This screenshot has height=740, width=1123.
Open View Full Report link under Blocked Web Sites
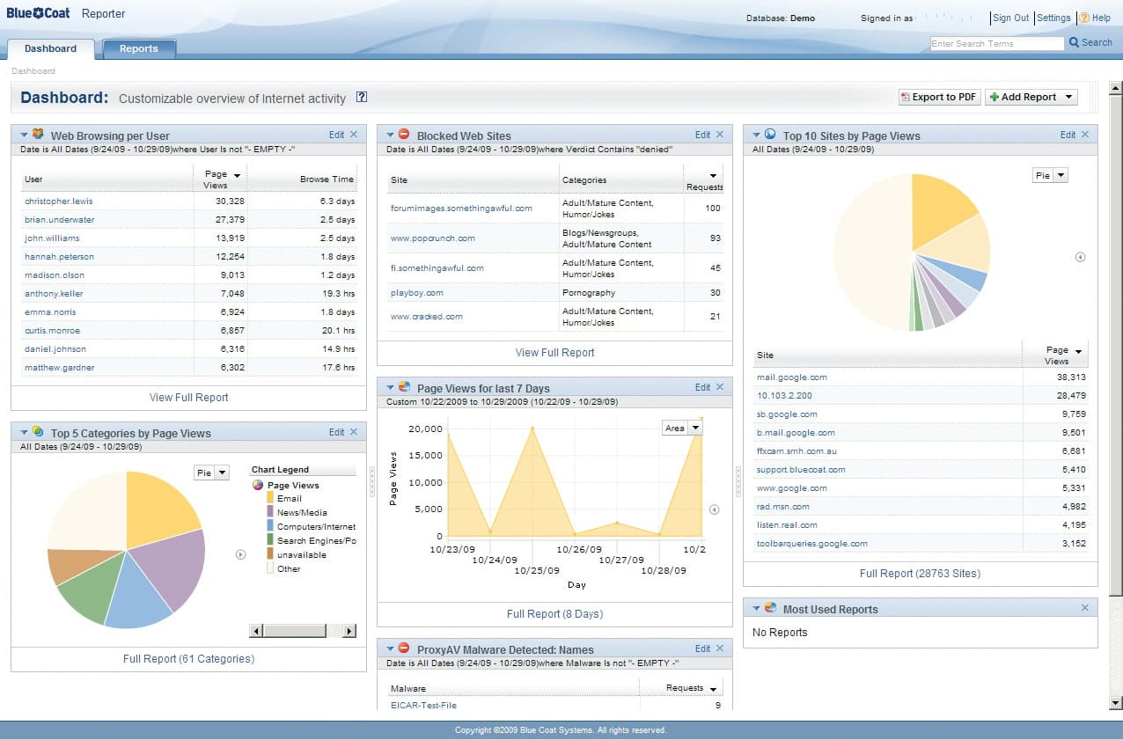click(x=554, y=353)
